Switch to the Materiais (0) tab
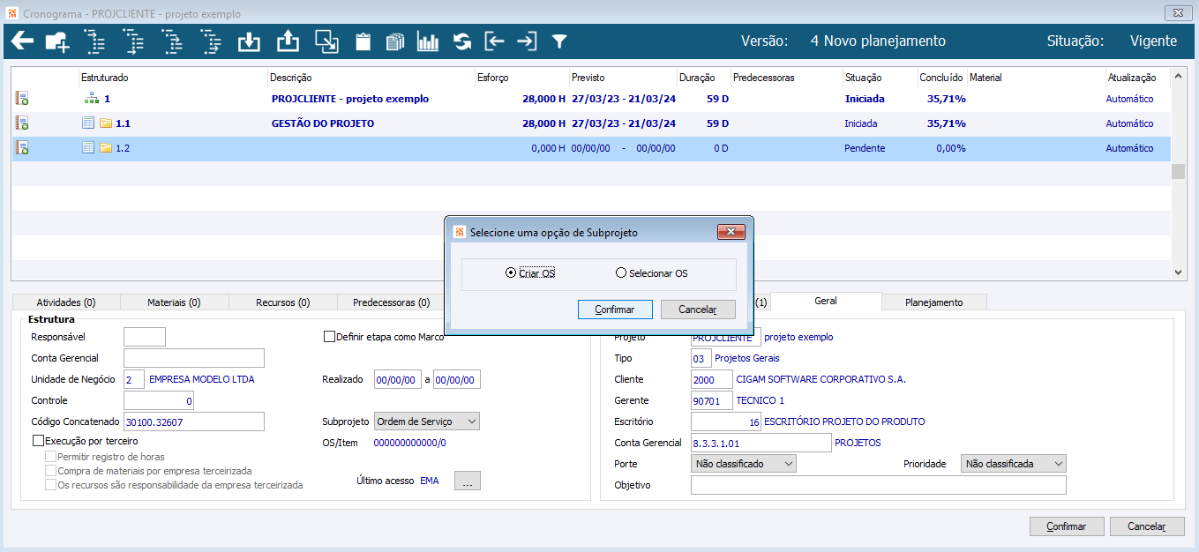This screenshot has width=1199, height=552. pyautogui.click(x=174, y=302)
